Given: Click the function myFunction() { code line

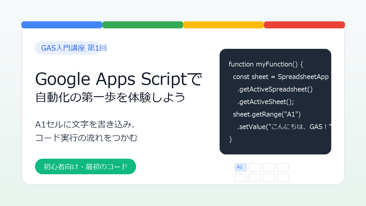Looking at the screenshot, I should pyautogui.click(x=266, y=64).
